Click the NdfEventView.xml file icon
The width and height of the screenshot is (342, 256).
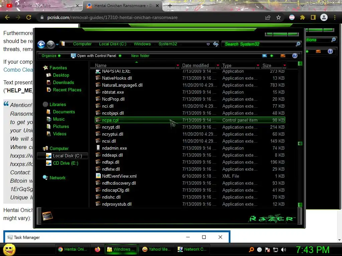tap(98, 176)
